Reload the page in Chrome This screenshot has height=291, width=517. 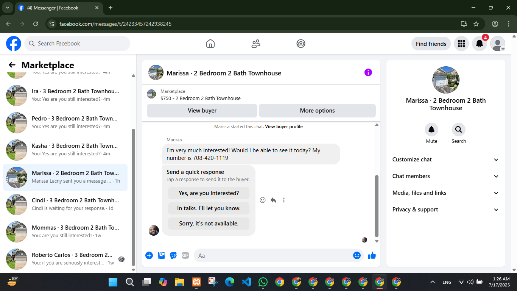click(x=36, y=24)
